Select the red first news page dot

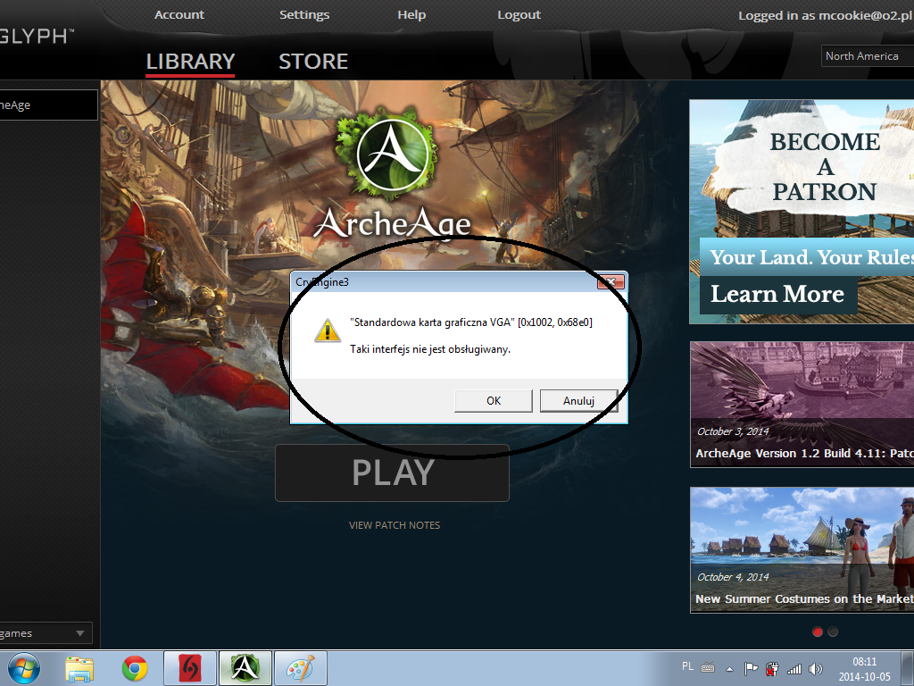click(818, 632)
